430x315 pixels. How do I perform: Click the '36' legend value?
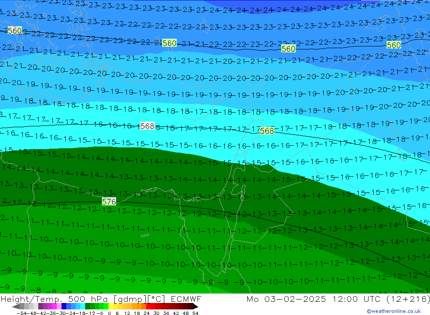166,313
